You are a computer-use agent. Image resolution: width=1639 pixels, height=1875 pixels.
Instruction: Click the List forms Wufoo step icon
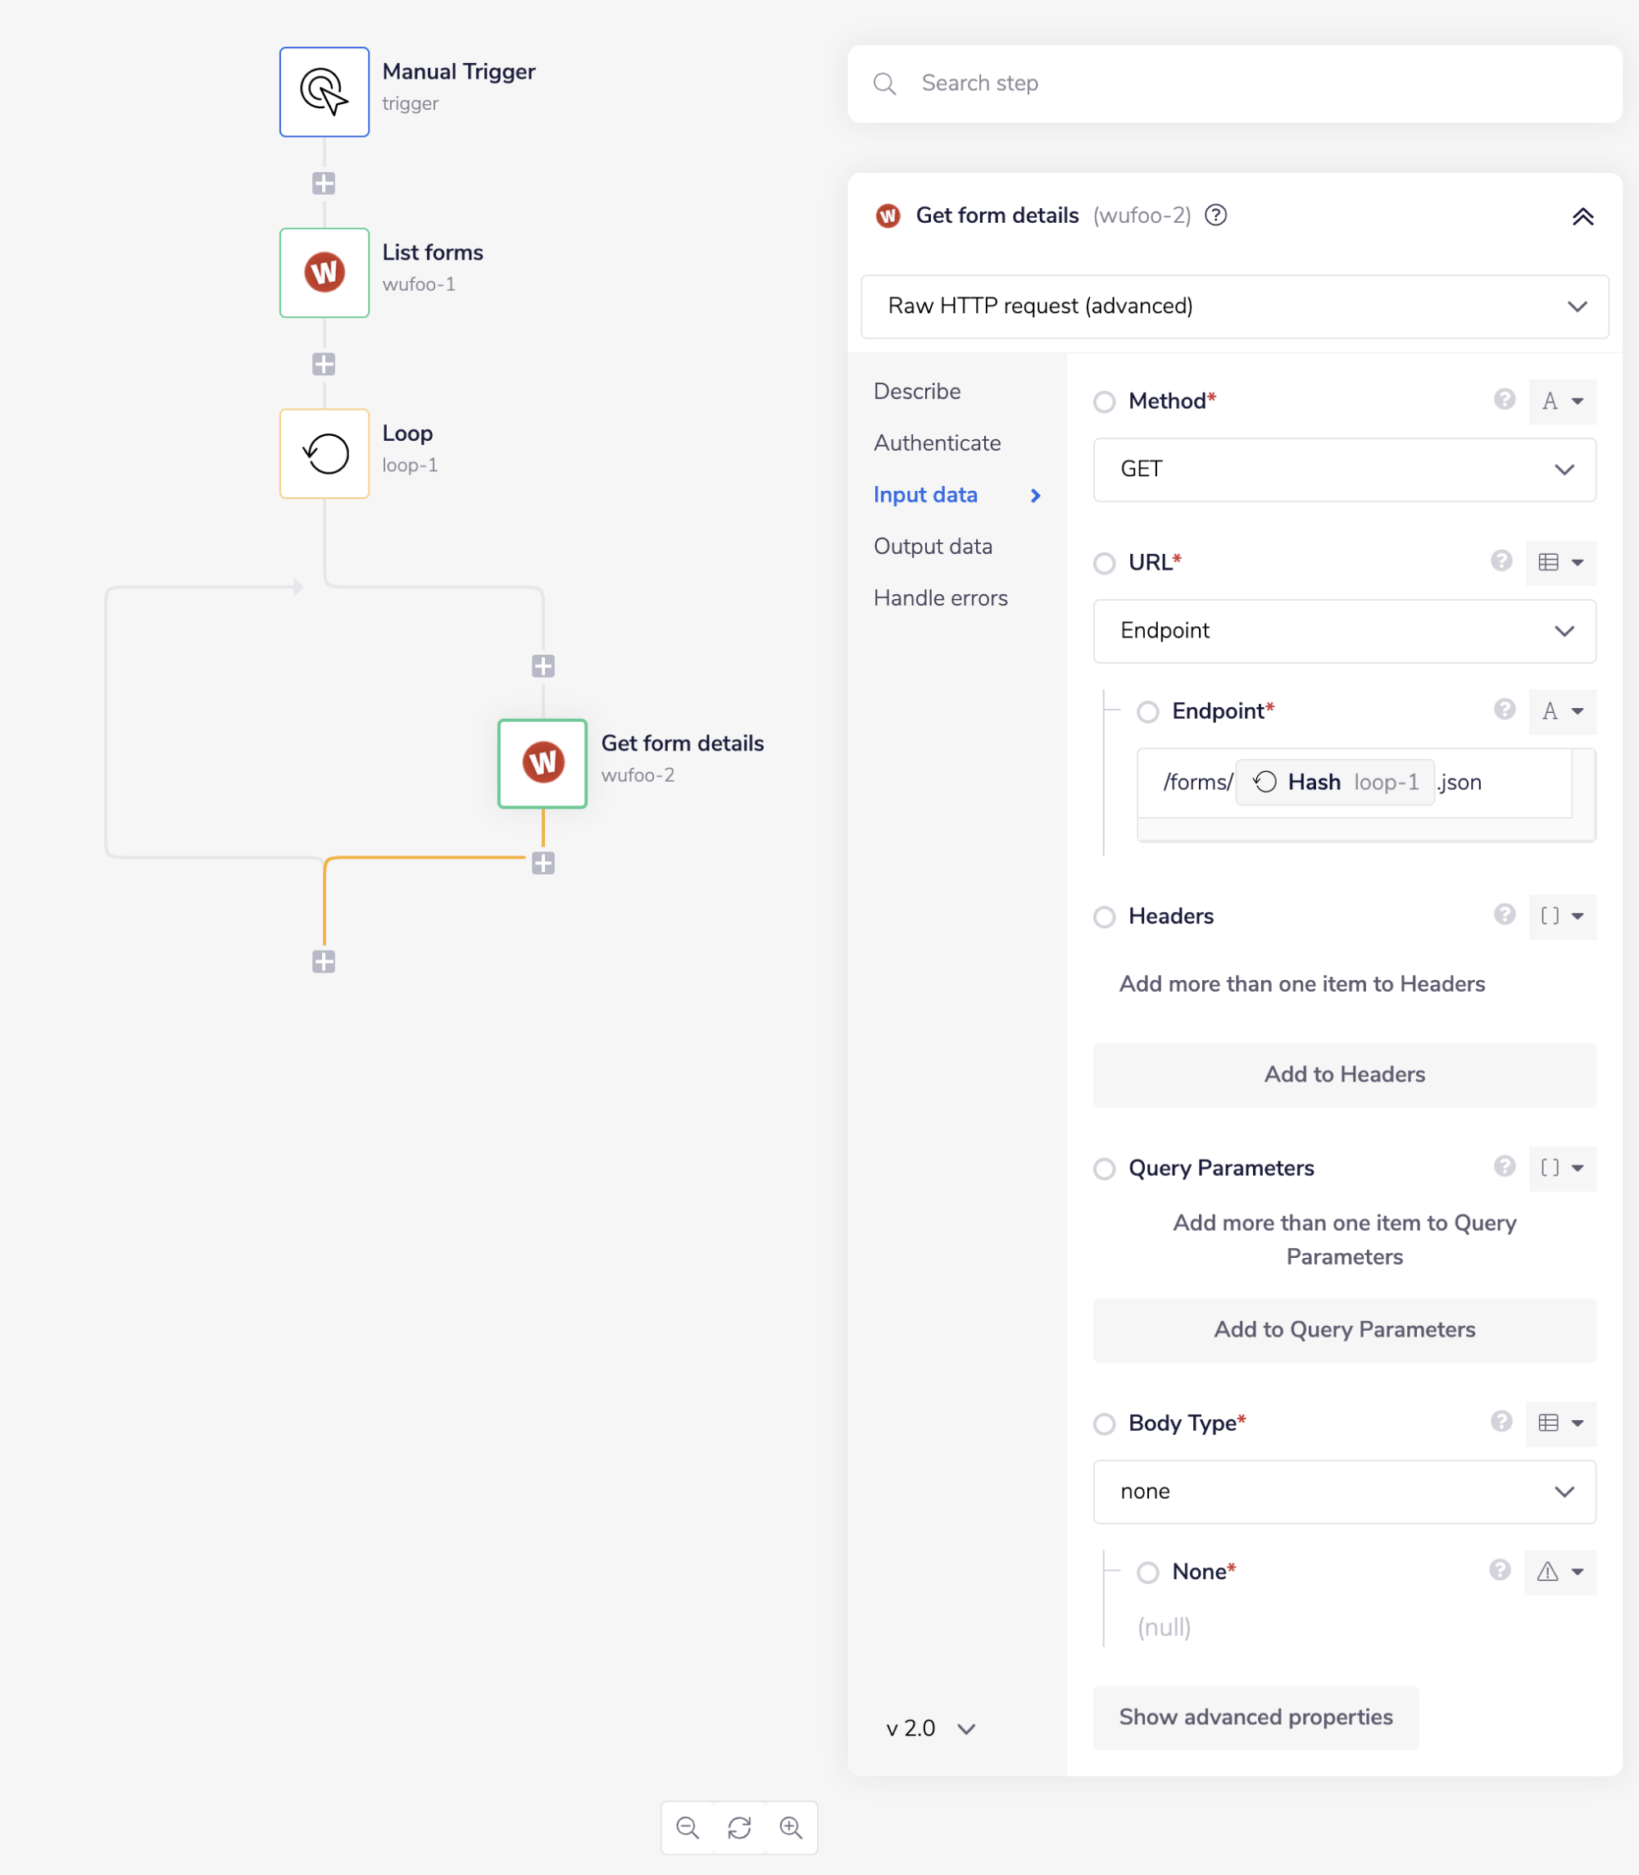click(x=324, y=273)
